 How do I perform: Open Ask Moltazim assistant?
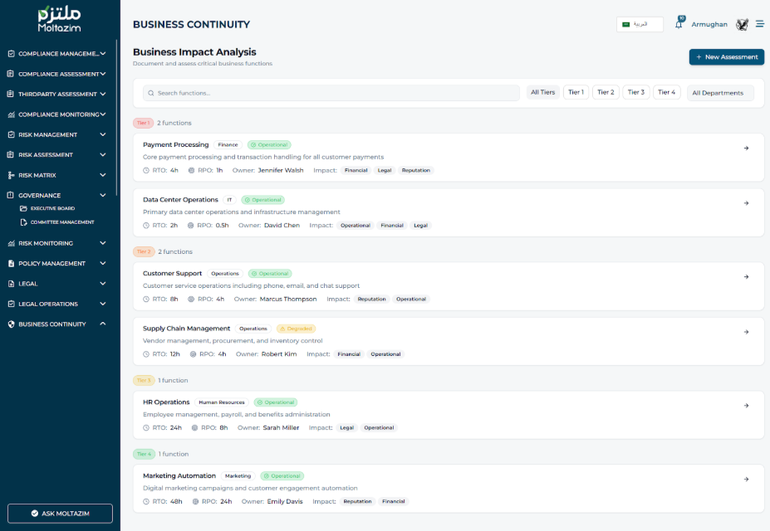pyautogui.click(x=60, y=514)
